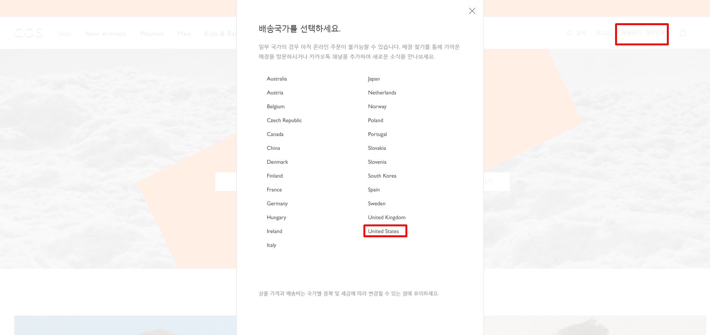Choose China from the country list

273,148
